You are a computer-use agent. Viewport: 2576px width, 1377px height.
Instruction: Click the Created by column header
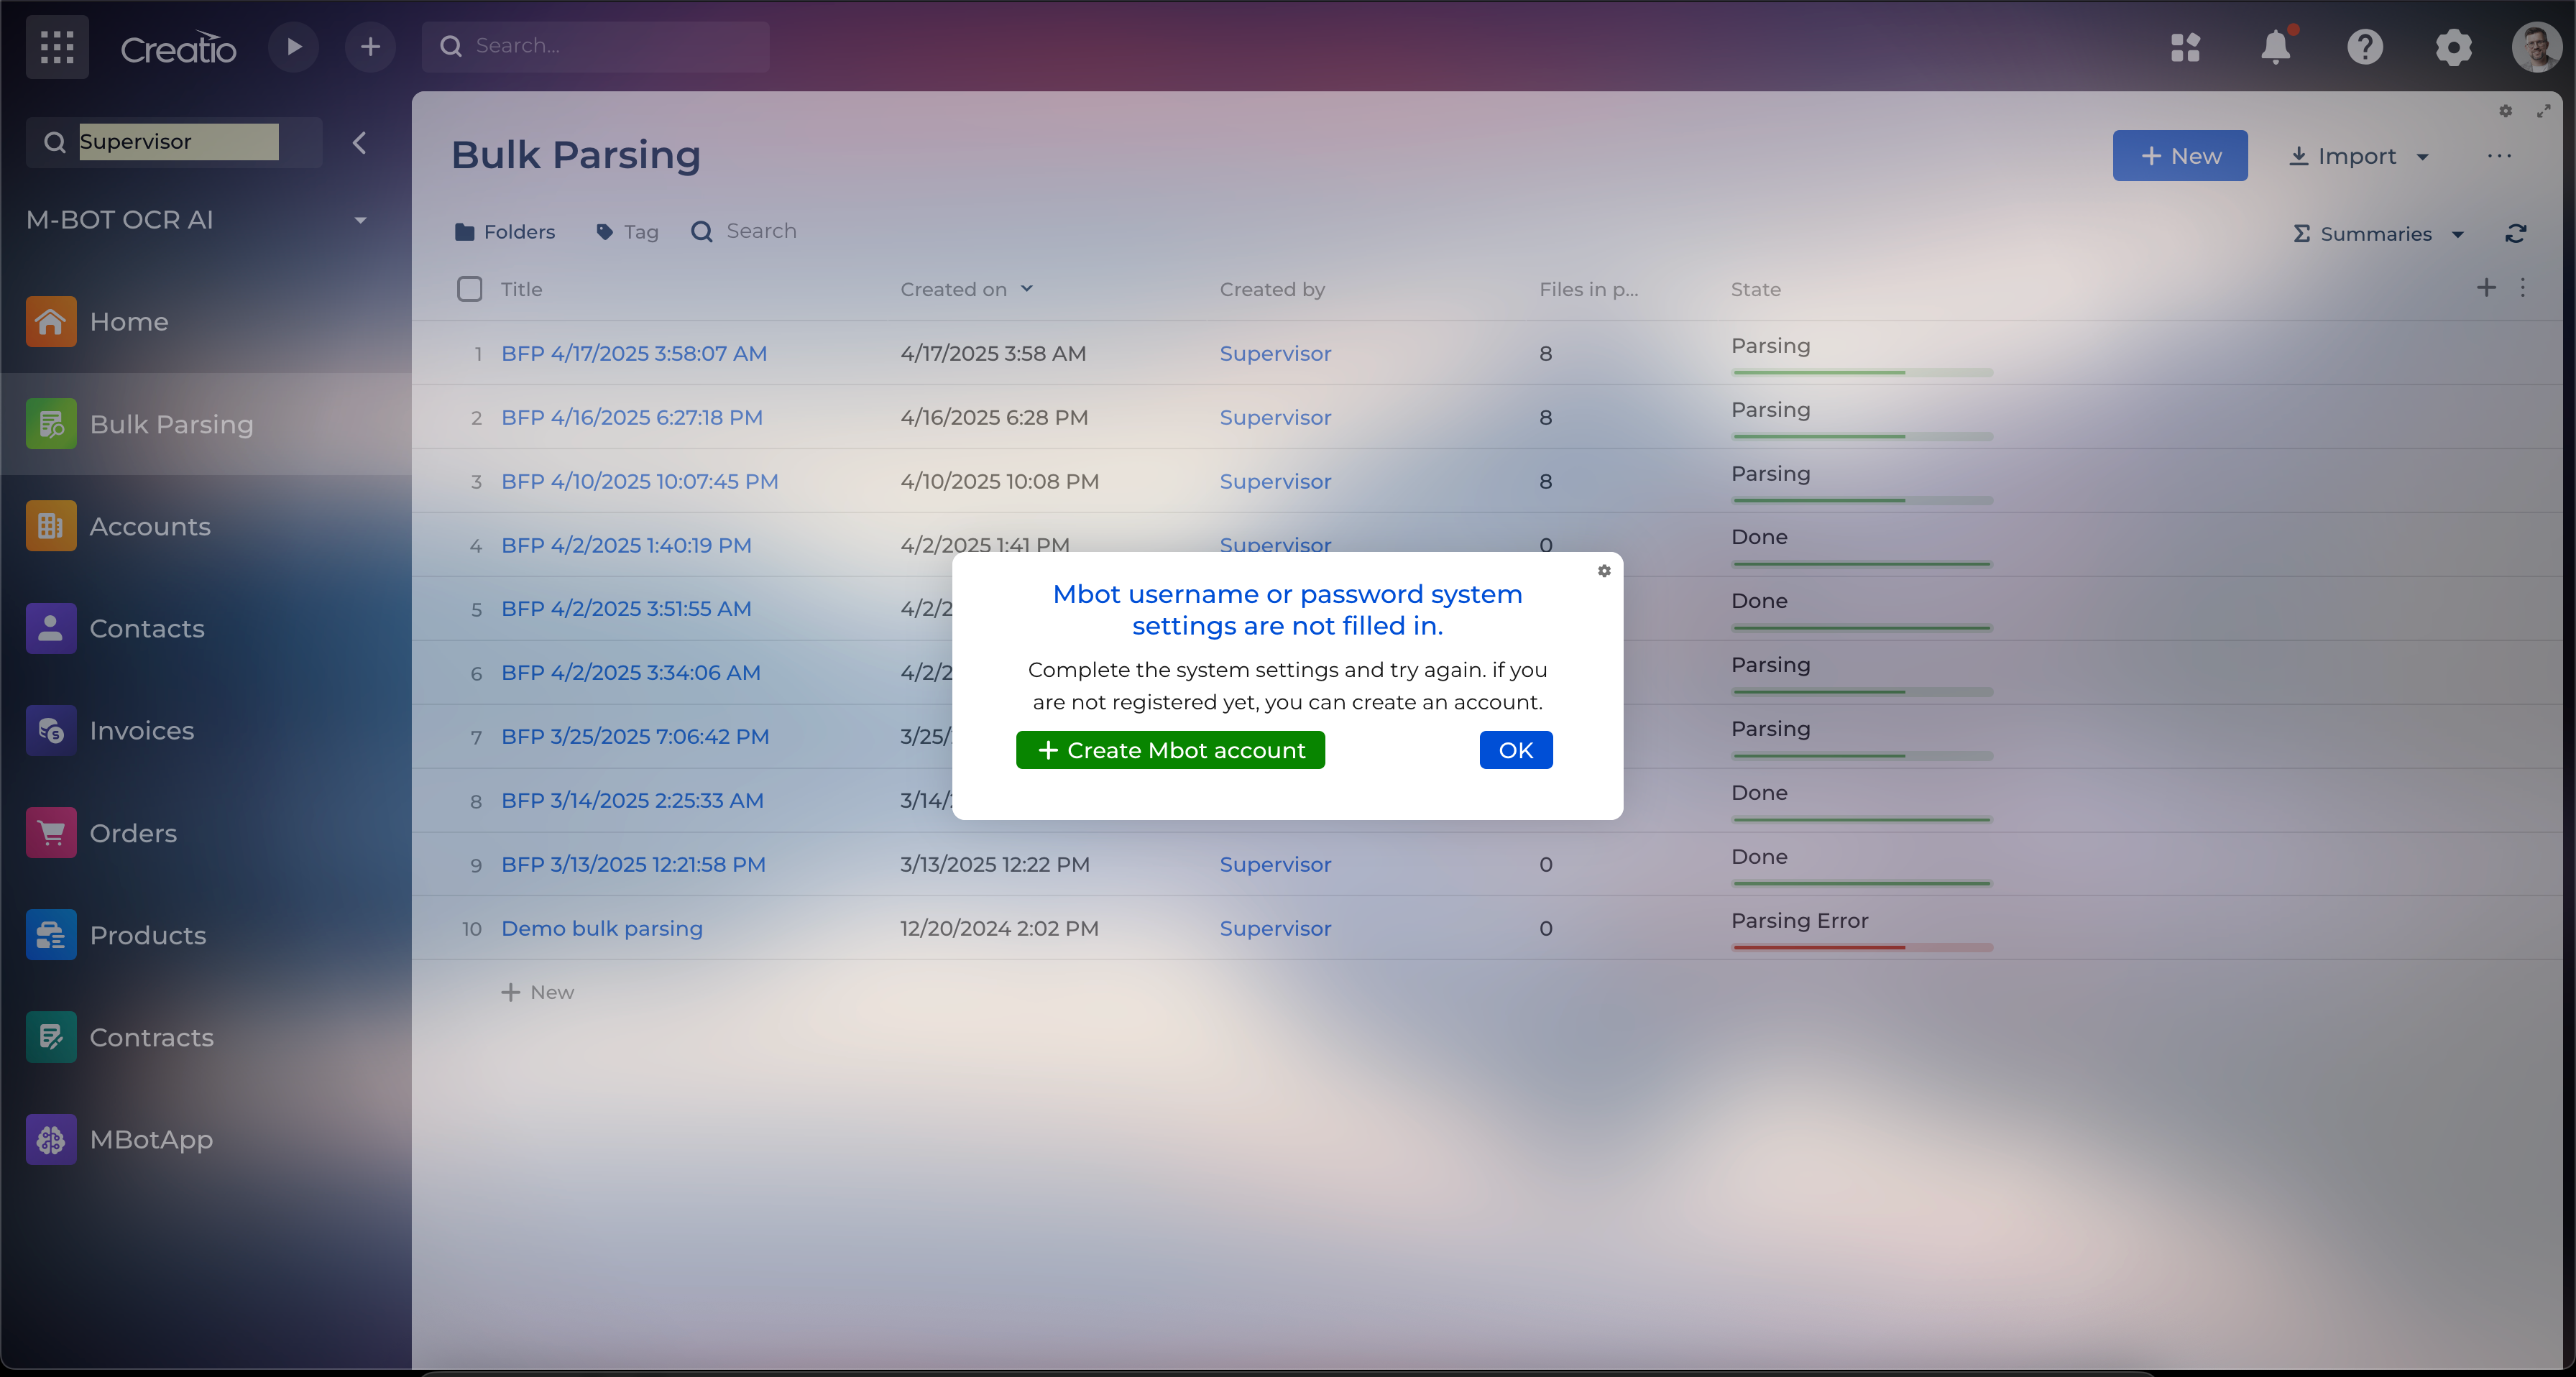click(x=1272, y=289)
